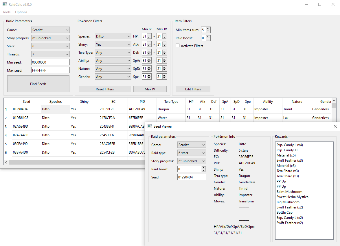Image resolution: width=340 pixels, height=246 pixels.
Task: Sort table by Seed column header
Action: pos(26,101)
